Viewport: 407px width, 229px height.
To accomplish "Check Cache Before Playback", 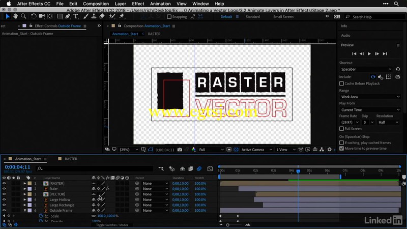I will click(341, 83).
